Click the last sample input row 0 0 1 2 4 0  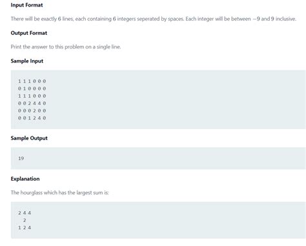pos(32,118)
